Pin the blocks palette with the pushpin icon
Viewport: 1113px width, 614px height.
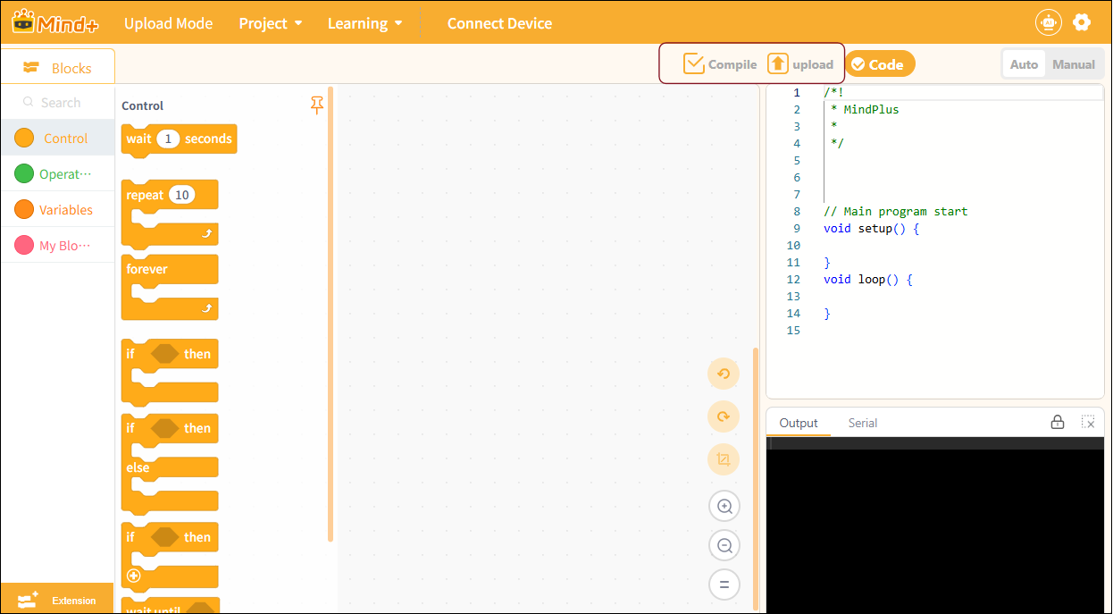tap(316, 105)
